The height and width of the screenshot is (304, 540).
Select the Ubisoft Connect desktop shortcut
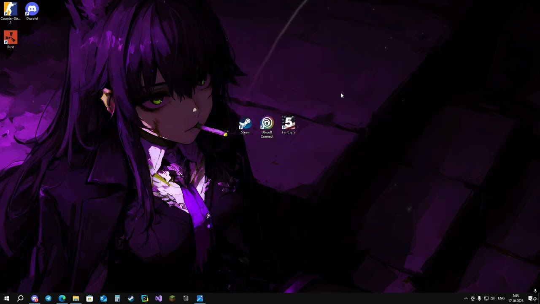(x=267, y=128)
